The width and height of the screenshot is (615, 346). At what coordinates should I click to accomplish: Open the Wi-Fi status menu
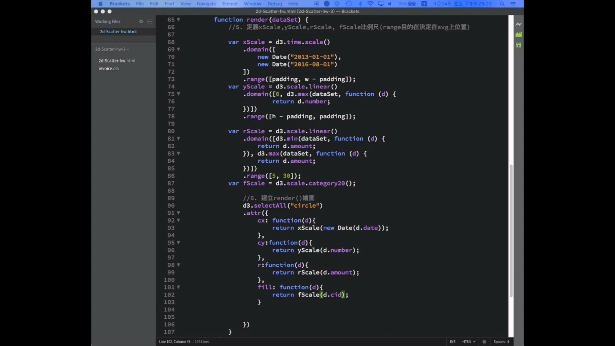[370, 4]
